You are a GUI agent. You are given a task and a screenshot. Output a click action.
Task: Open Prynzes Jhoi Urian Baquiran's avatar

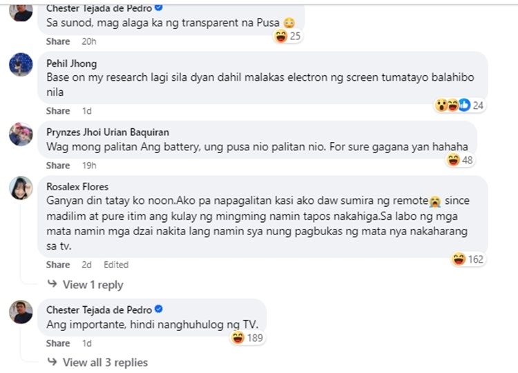21,133
